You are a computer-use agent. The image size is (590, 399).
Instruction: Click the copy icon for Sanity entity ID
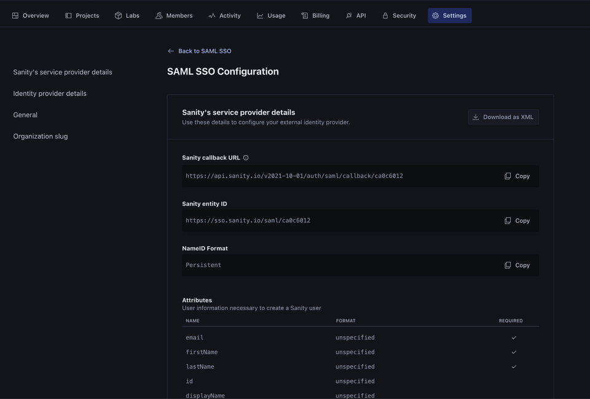508,220
